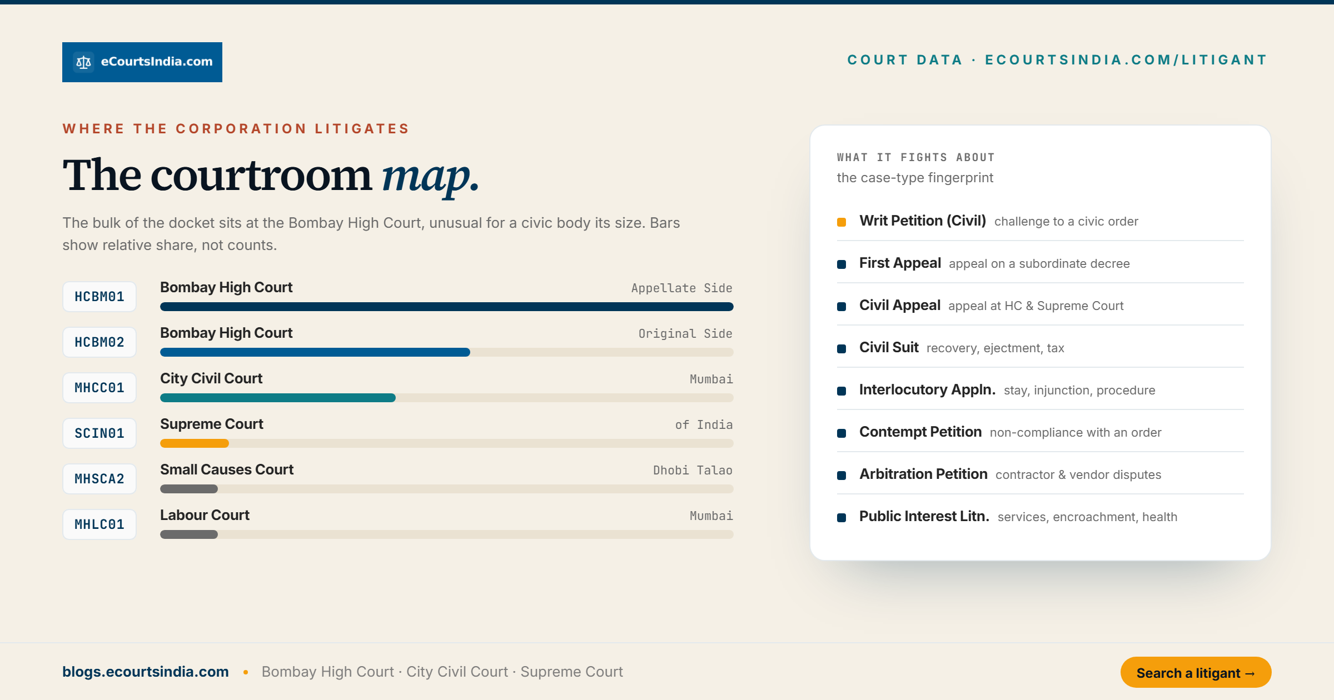This screenshot has width=1334, height=700.
Task: Click the Civil Suit bullet marker
Action: point(842,349)
